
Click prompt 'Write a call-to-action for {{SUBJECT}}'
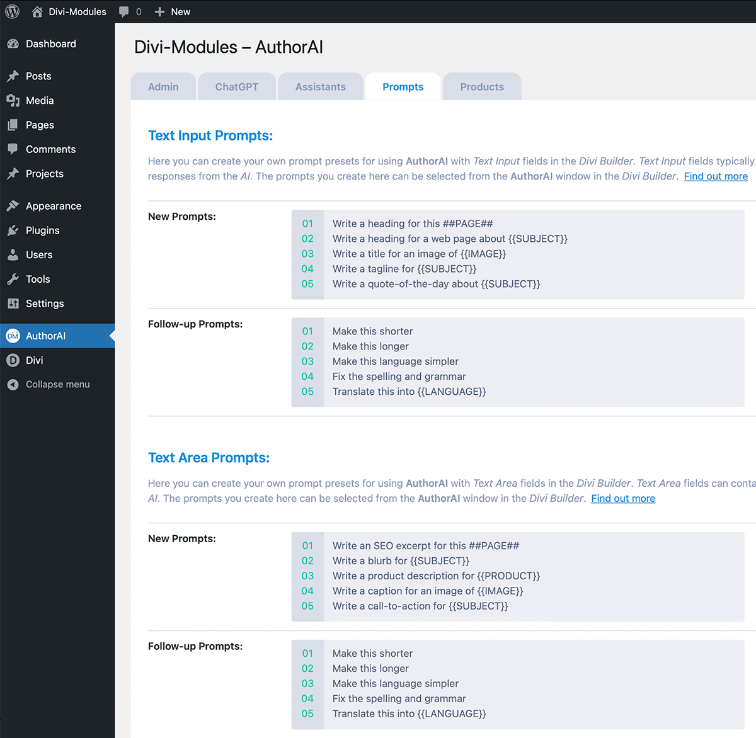pyautogui.click(x=420, y=606)
